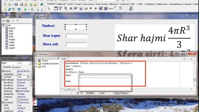Select the Memo component icon
The height and width of the screenshot is (112, 199).
pyautogui.click(x=81, y=9)
